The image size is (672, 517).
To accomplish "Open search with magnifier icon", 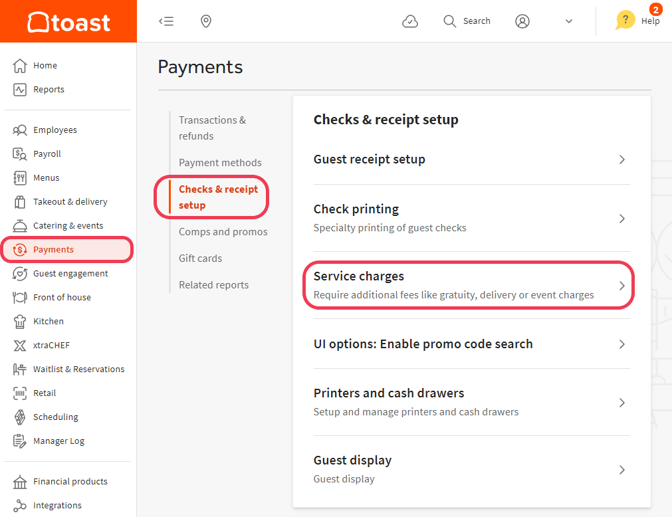I will pyautogui.click(x=449, y=21).
